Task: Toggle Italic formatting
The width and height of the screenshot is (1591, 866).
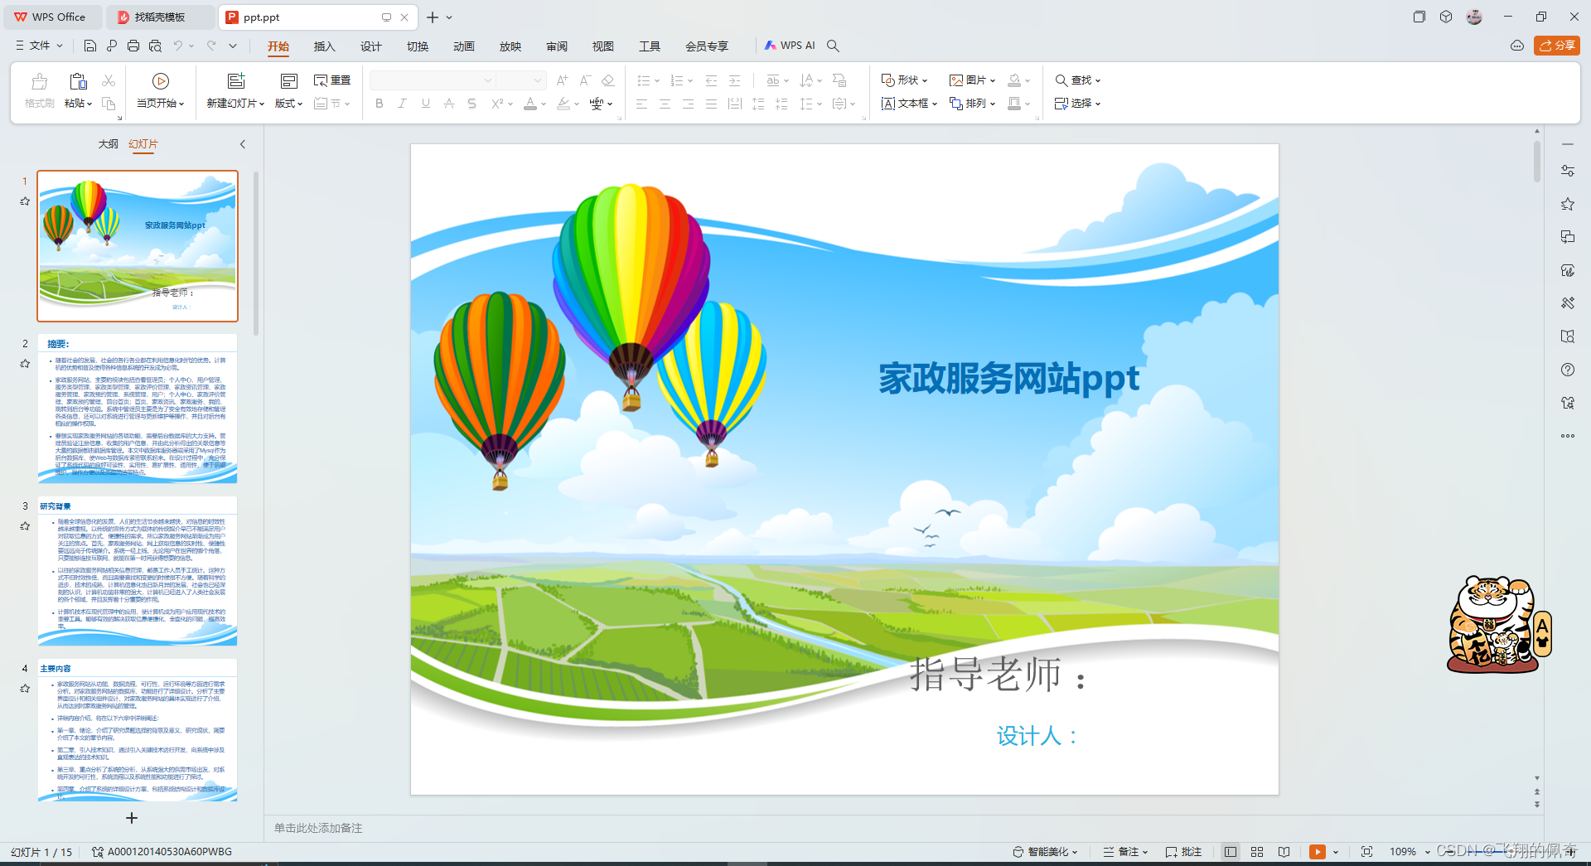Action: pyautogui.click(x=402, y=104)
